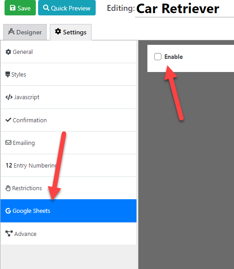Open the Emailing settings section

[x=68, y=143]
